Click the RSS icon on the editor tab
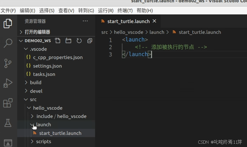 (103, 21)
